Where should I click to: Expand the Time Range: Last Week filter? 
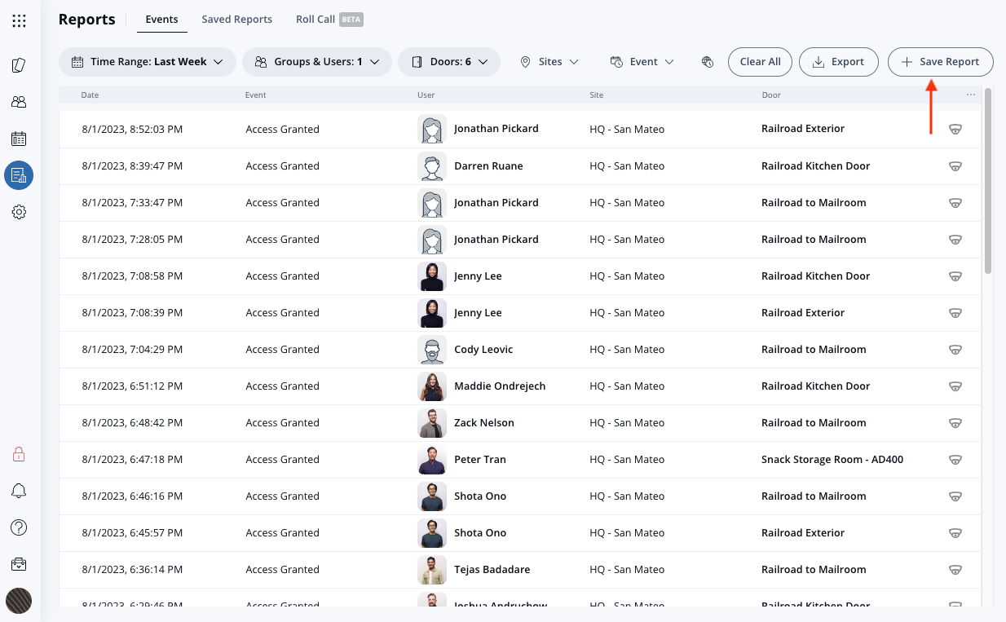pos(148,62)
